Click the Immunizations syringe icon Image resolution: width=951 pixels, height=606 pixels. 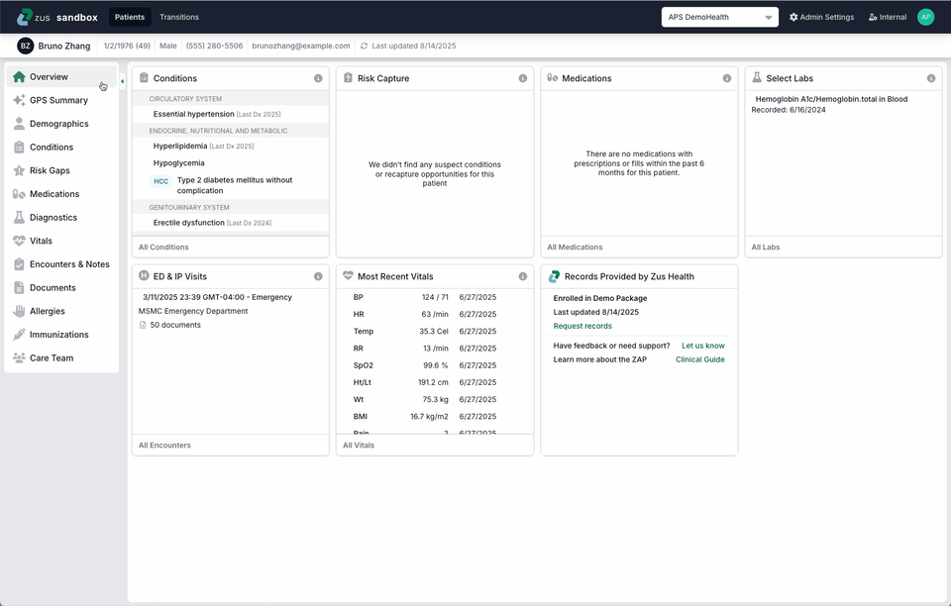(19, 334)
